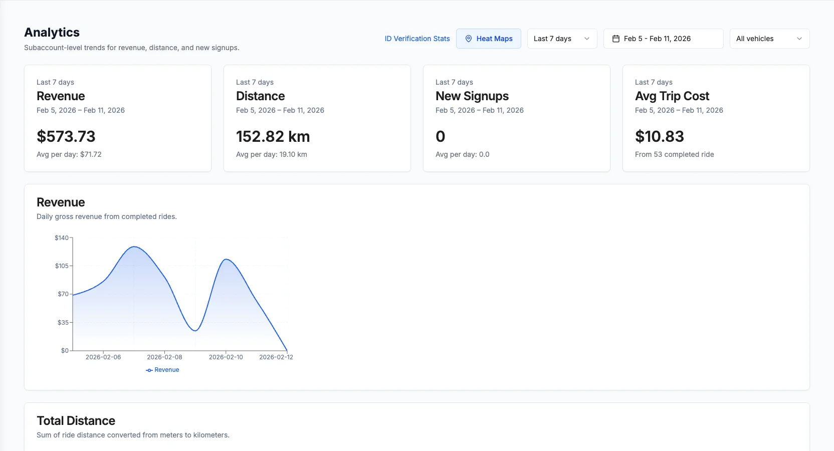The image size is (834, 451).
Task: Select the $573.73 revenue total
Action: [66, 136]
